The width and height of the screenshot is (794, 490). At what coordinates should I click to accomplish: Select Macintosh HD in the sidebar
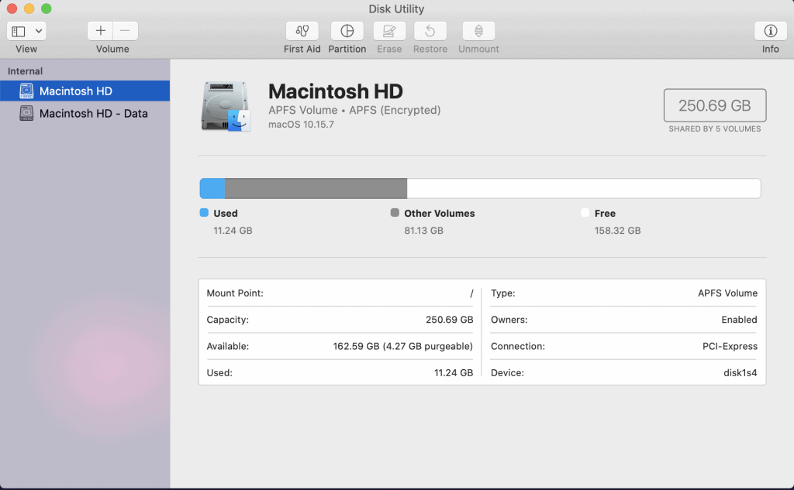pos(76,91)
